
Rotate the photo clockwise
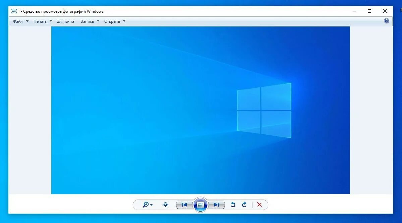[244, 205]
